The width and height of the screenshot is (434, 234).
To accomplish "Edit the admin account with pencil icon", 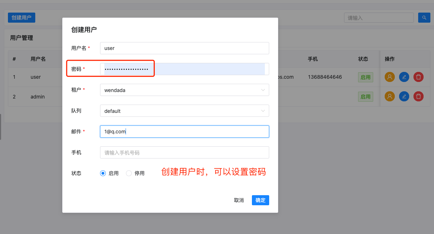I will [x=404, y=96].
